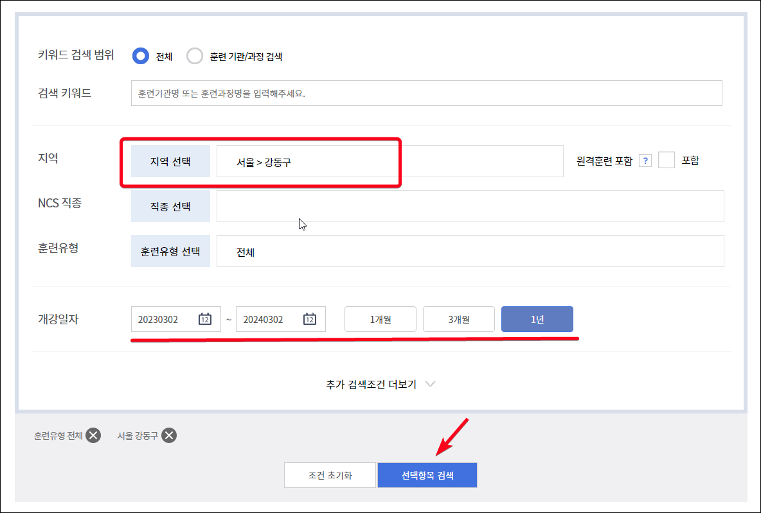The height and width of the screenshot is (513, 761).
Task: Select the 전체 keyword search scope radio
Action: tap(139, 56)
